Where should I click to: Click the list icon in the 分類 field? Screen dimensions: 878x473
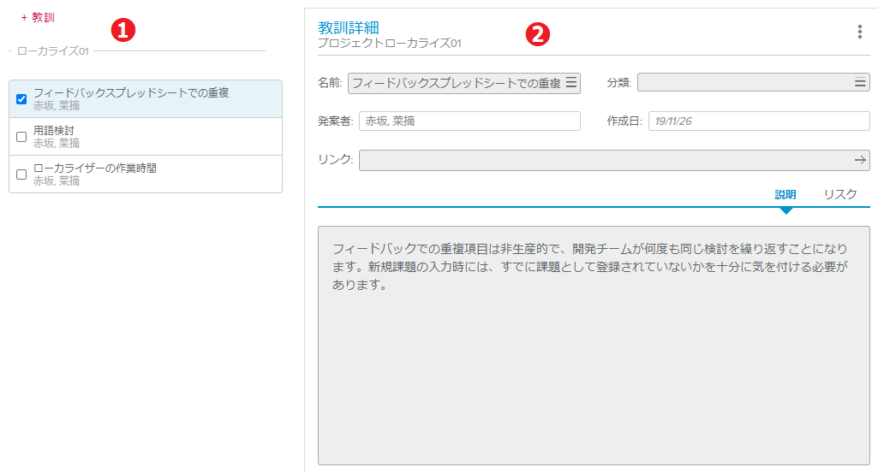pyautogui.click(x=860, y=83)
